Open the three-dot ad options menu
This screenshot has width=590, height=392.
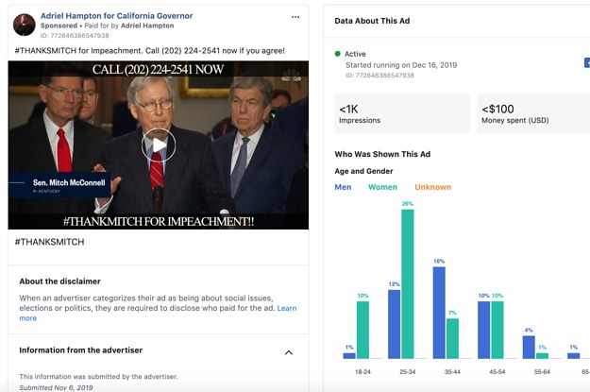click(296, 17)
